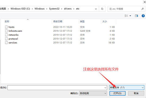Click the 取消 button

coord(136,93)
